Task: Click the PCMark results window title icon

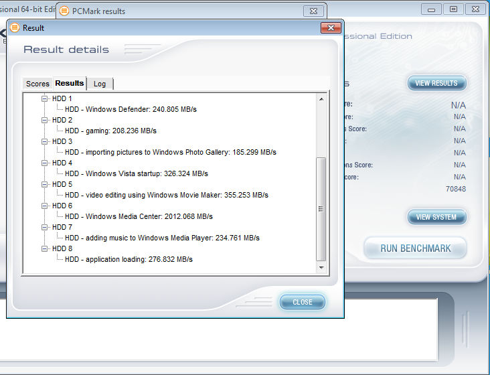Action: click(64, 11)
